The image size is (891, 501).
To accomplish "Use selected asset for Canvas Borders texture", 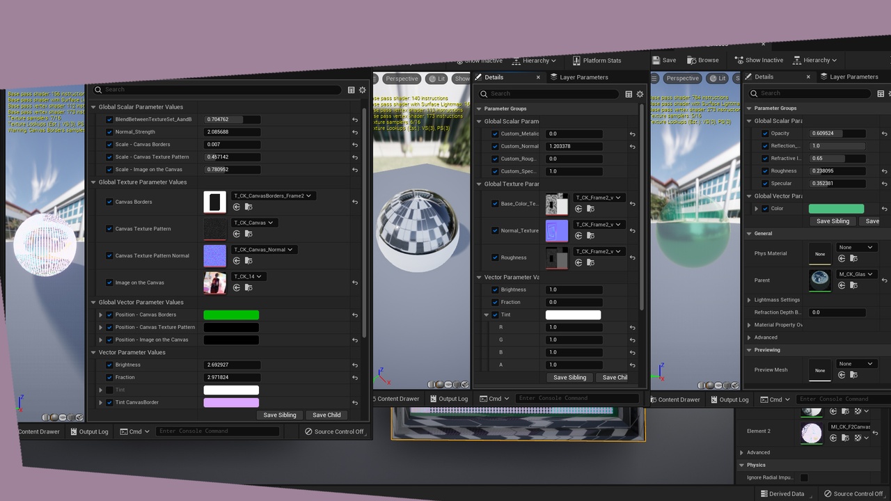I will pos(237,207).
